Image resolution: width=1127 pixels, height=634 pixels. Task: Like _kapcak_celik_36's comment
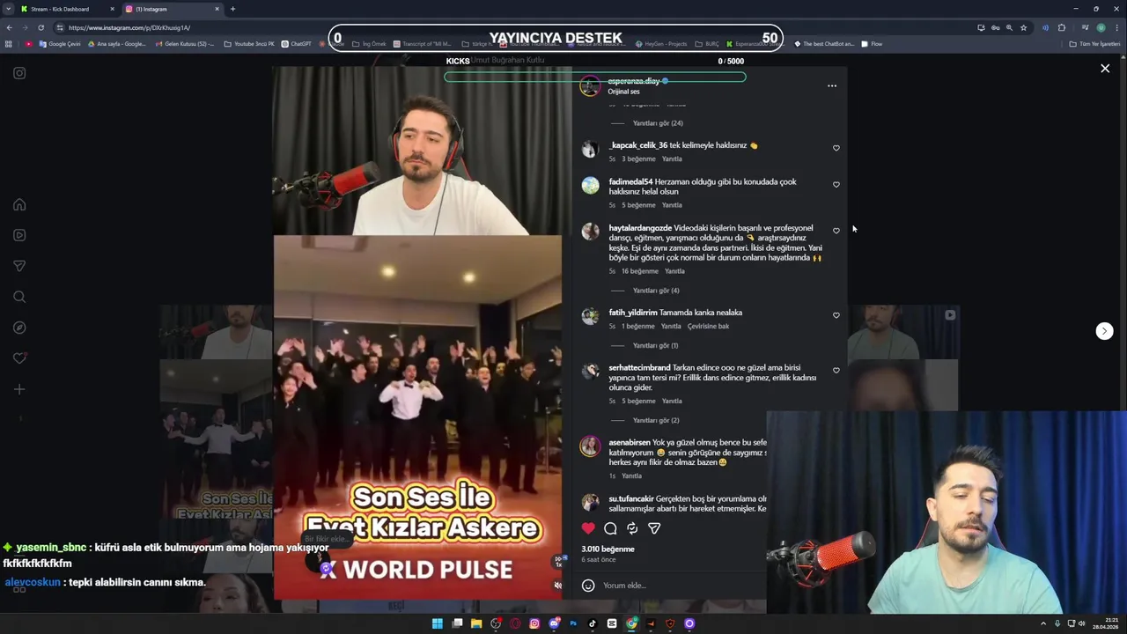836,148
